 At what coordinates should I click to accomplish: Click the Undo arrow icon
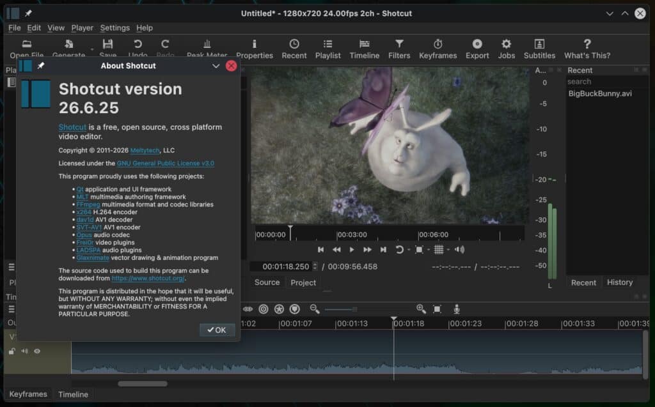point(138,48)
